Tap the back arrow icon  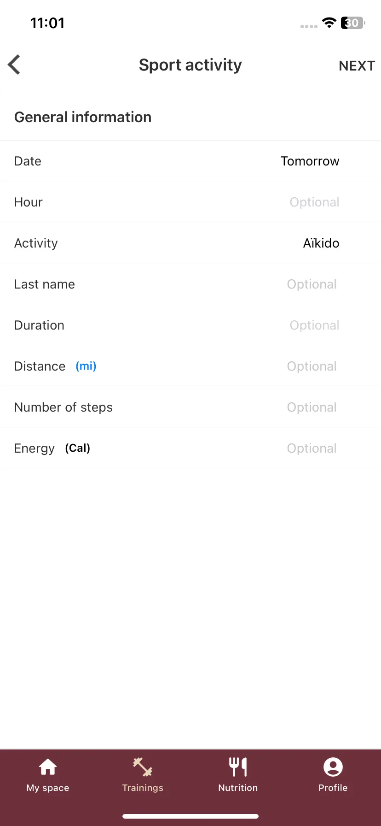14,65
